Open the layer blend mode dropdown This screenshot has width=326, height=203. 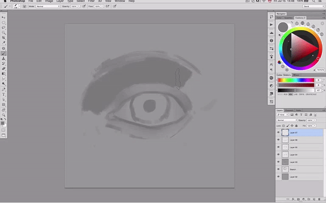tap(287, 120)
